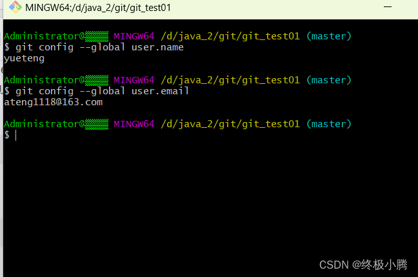Click the first prompt's /d/java_2/git/git_test01 path

(x=230, y=36)
